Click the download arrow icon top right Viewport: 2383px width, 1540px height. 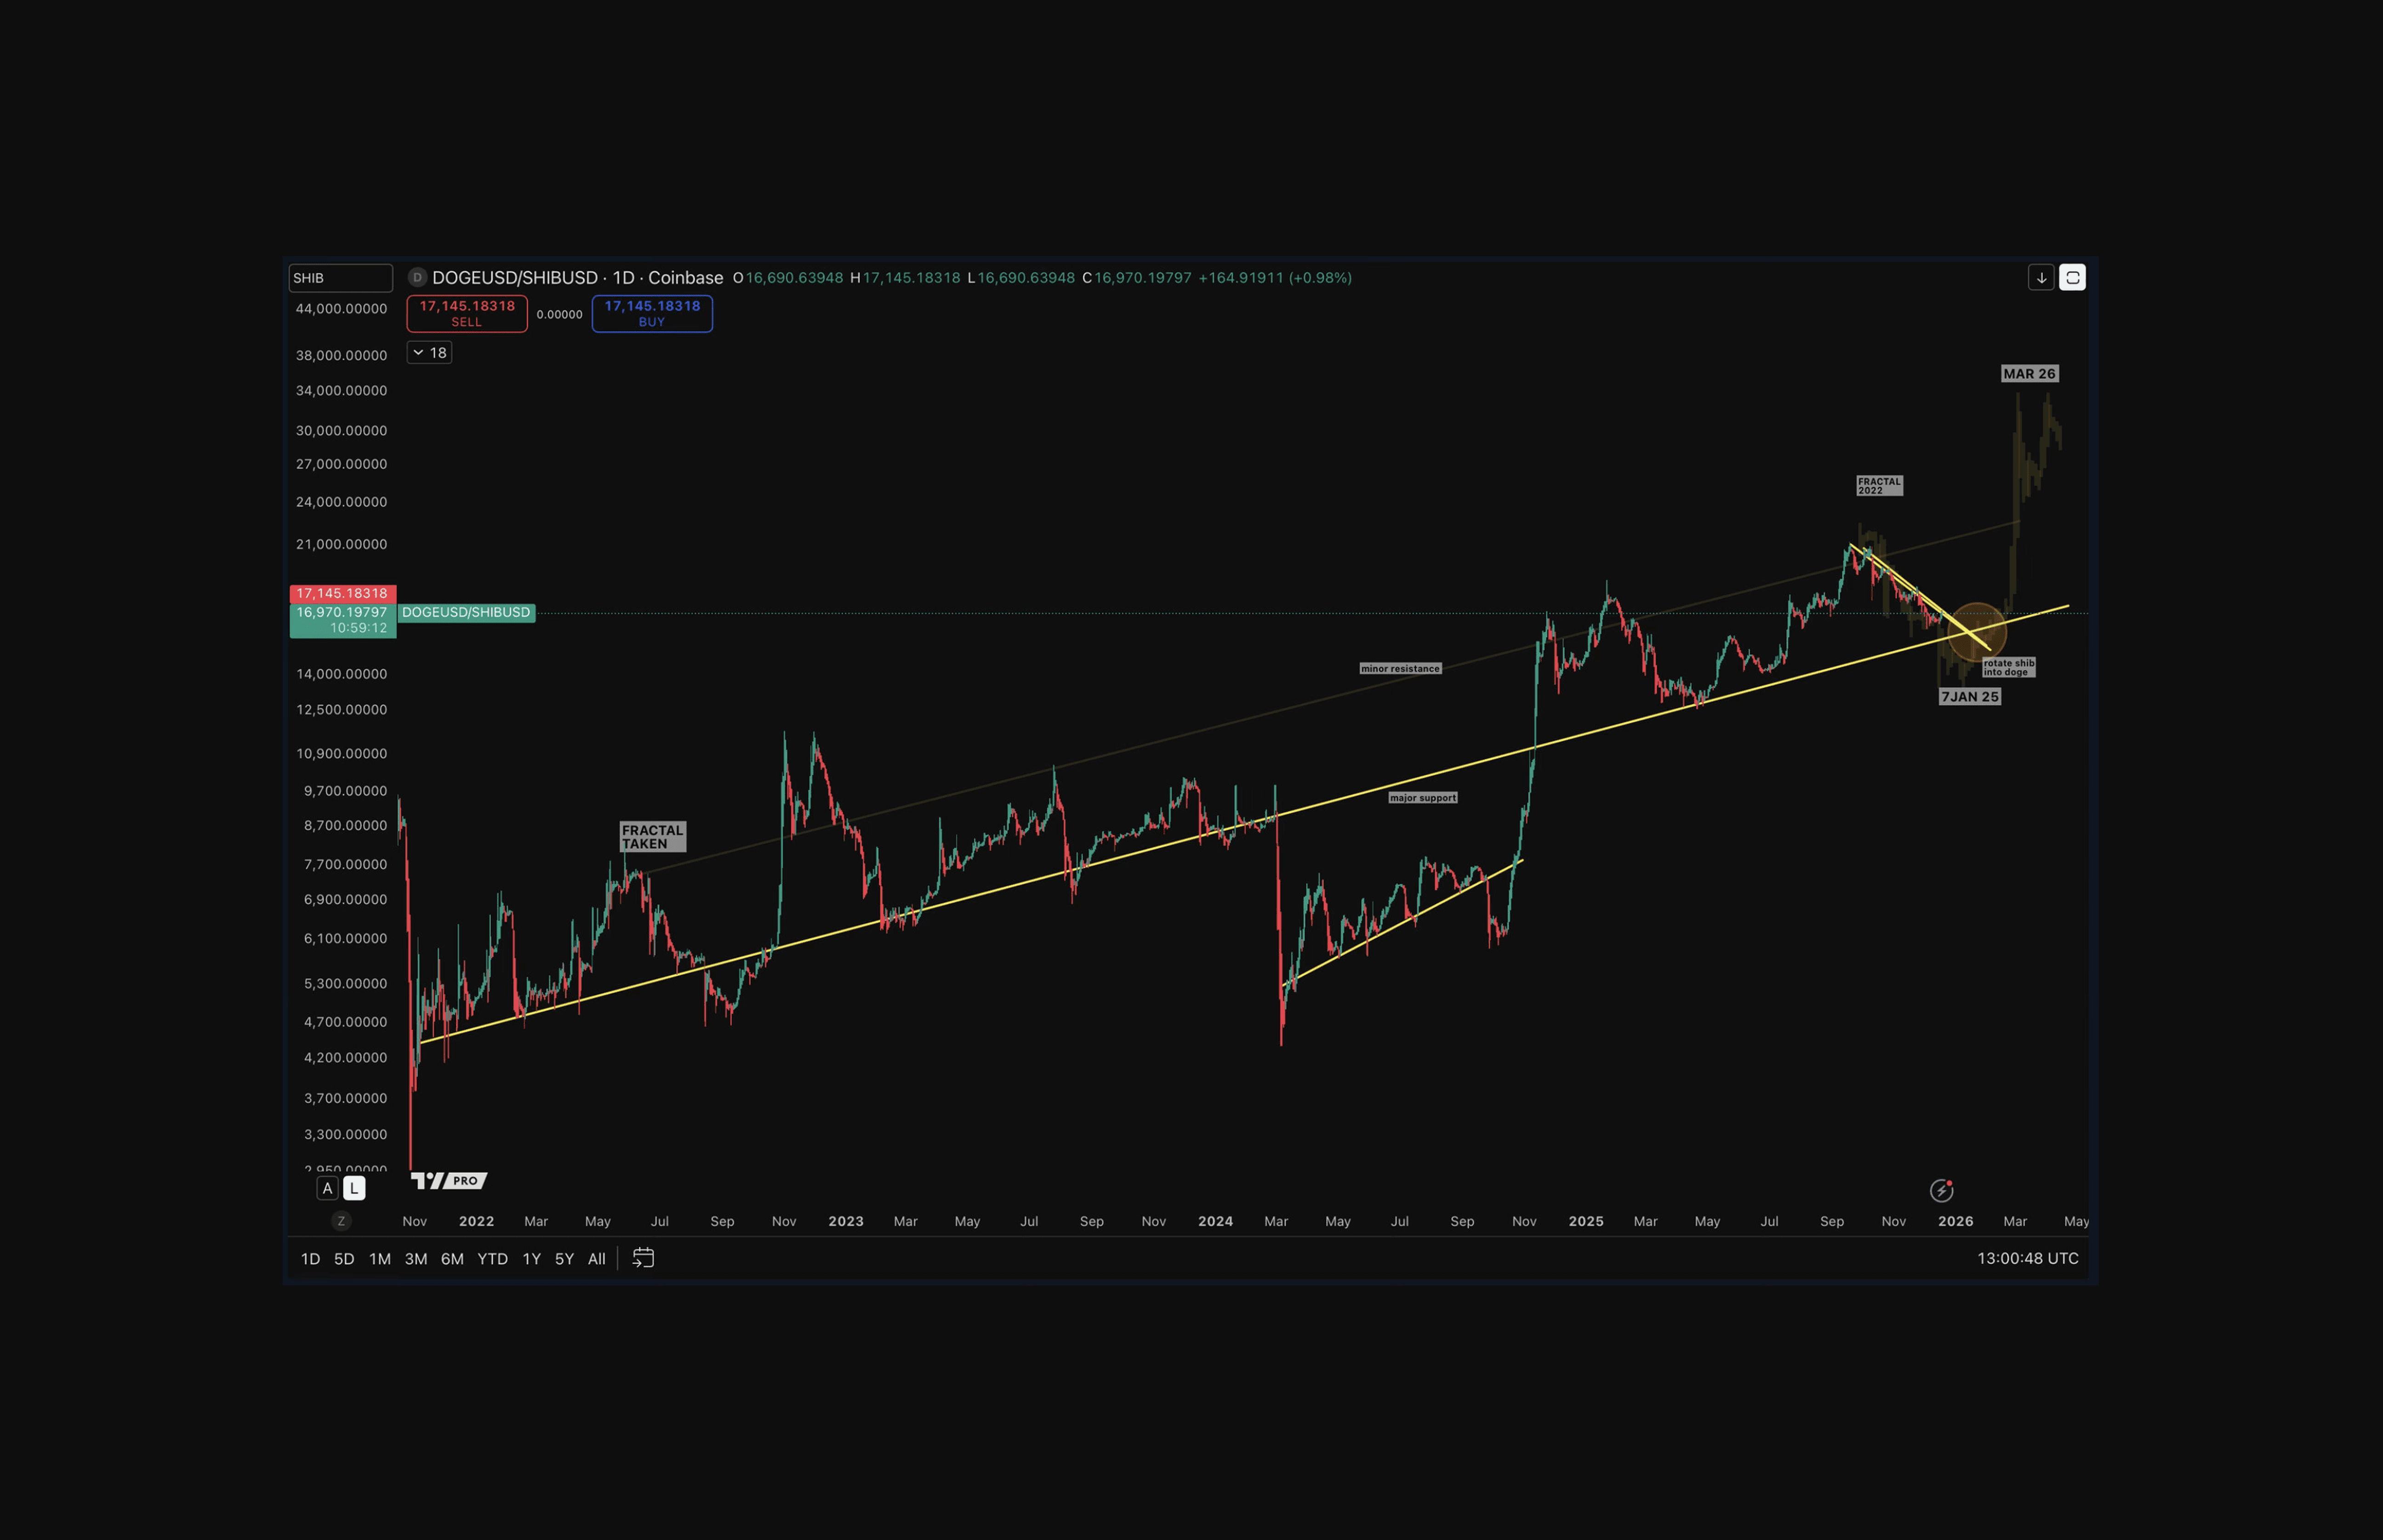click(x=2041, y=278)
